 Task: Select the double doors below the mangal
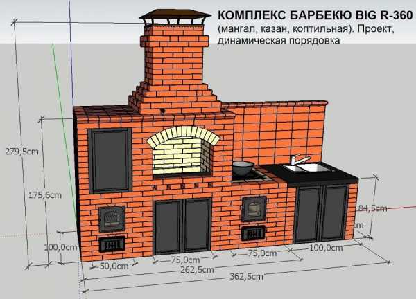[182, 227]
